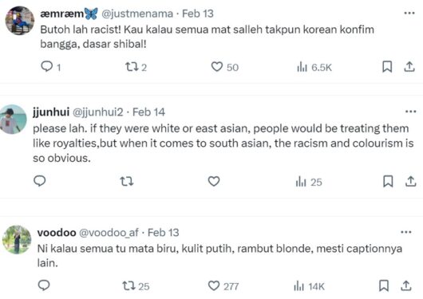Viewport: 423px width, 299px height.
Task: Reply to jjunhui's tweet
Action: (x=40, y=181)
